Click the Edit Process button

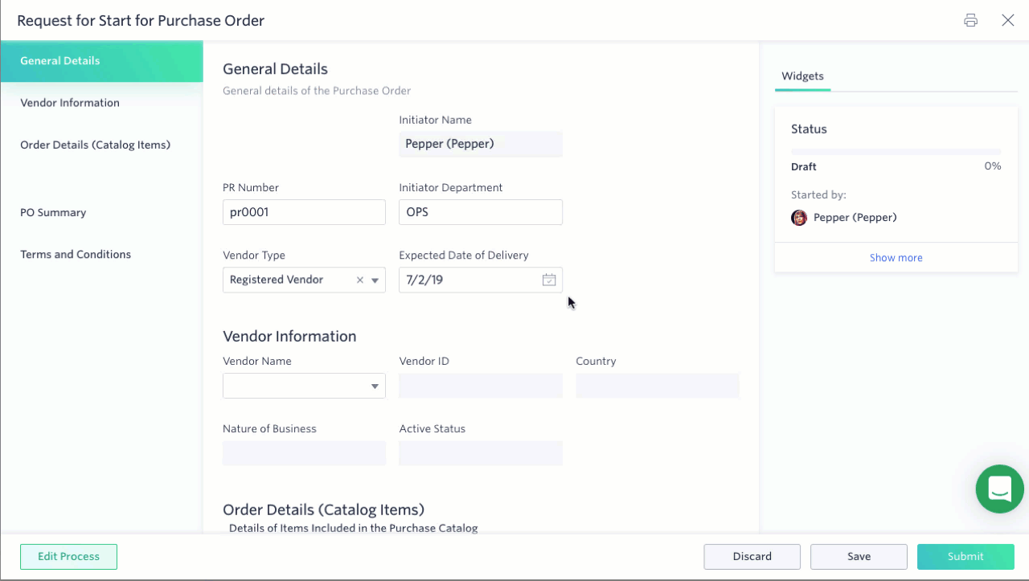pos(68,556)
